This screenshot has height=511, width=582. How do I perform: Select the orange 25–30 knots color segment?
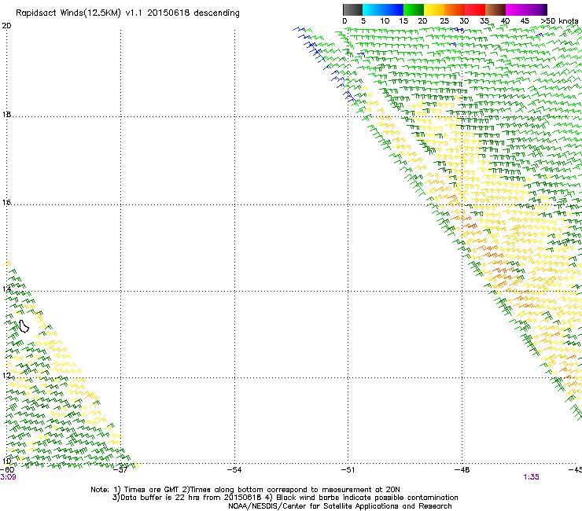455,9
